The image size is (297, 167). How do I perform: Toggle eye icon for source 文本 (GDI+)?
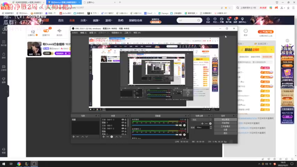coord(123,125)
